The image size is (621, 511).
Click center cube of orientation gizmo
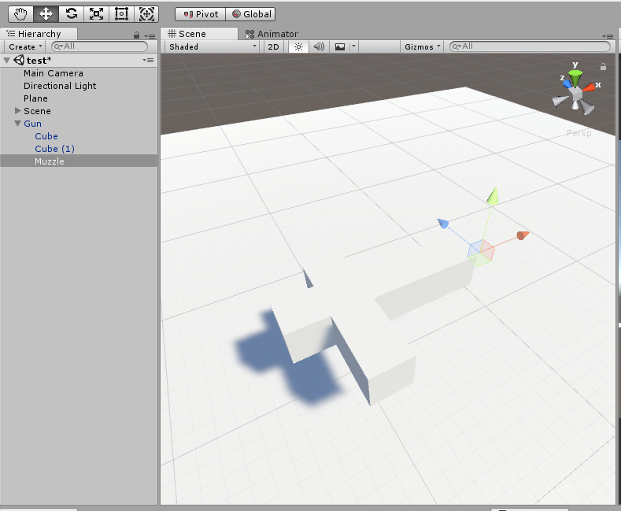pos(575,94)
